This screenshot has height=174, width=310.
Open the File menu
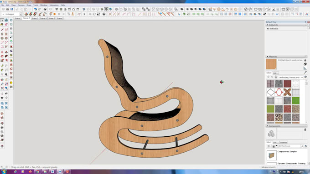click(x=2, y=5)
